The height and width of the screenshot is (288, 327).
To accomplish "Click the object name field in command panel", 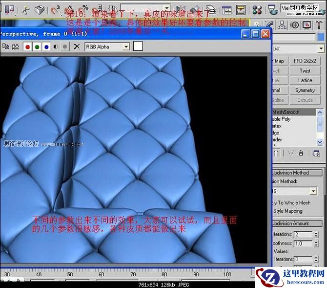I will pyautogui.click(x=294, y=38).
